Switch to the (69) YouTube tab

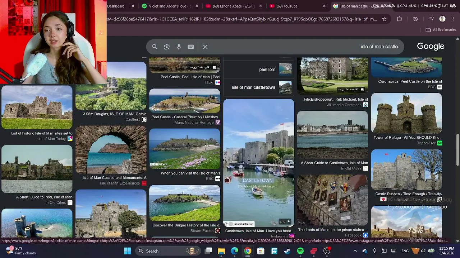(x=298, y=6)
